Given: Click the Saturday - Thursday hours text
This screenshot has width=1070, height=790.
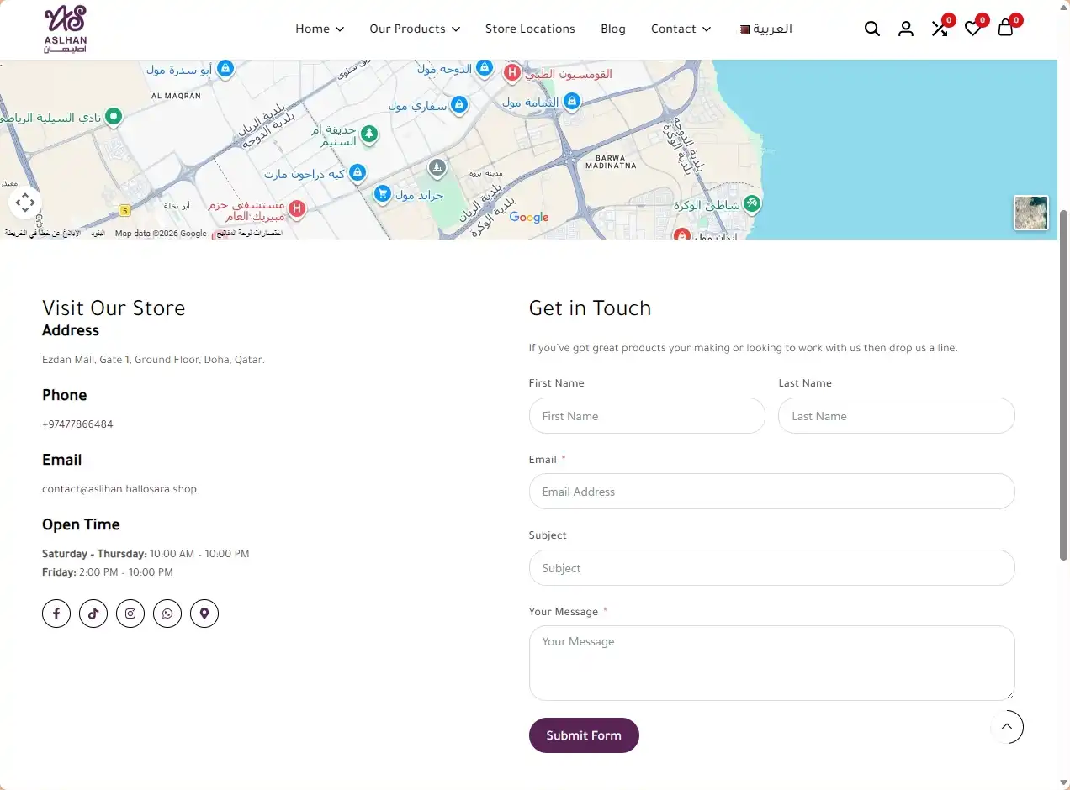Looking at the screenshot, I should (x=146, y=554).
